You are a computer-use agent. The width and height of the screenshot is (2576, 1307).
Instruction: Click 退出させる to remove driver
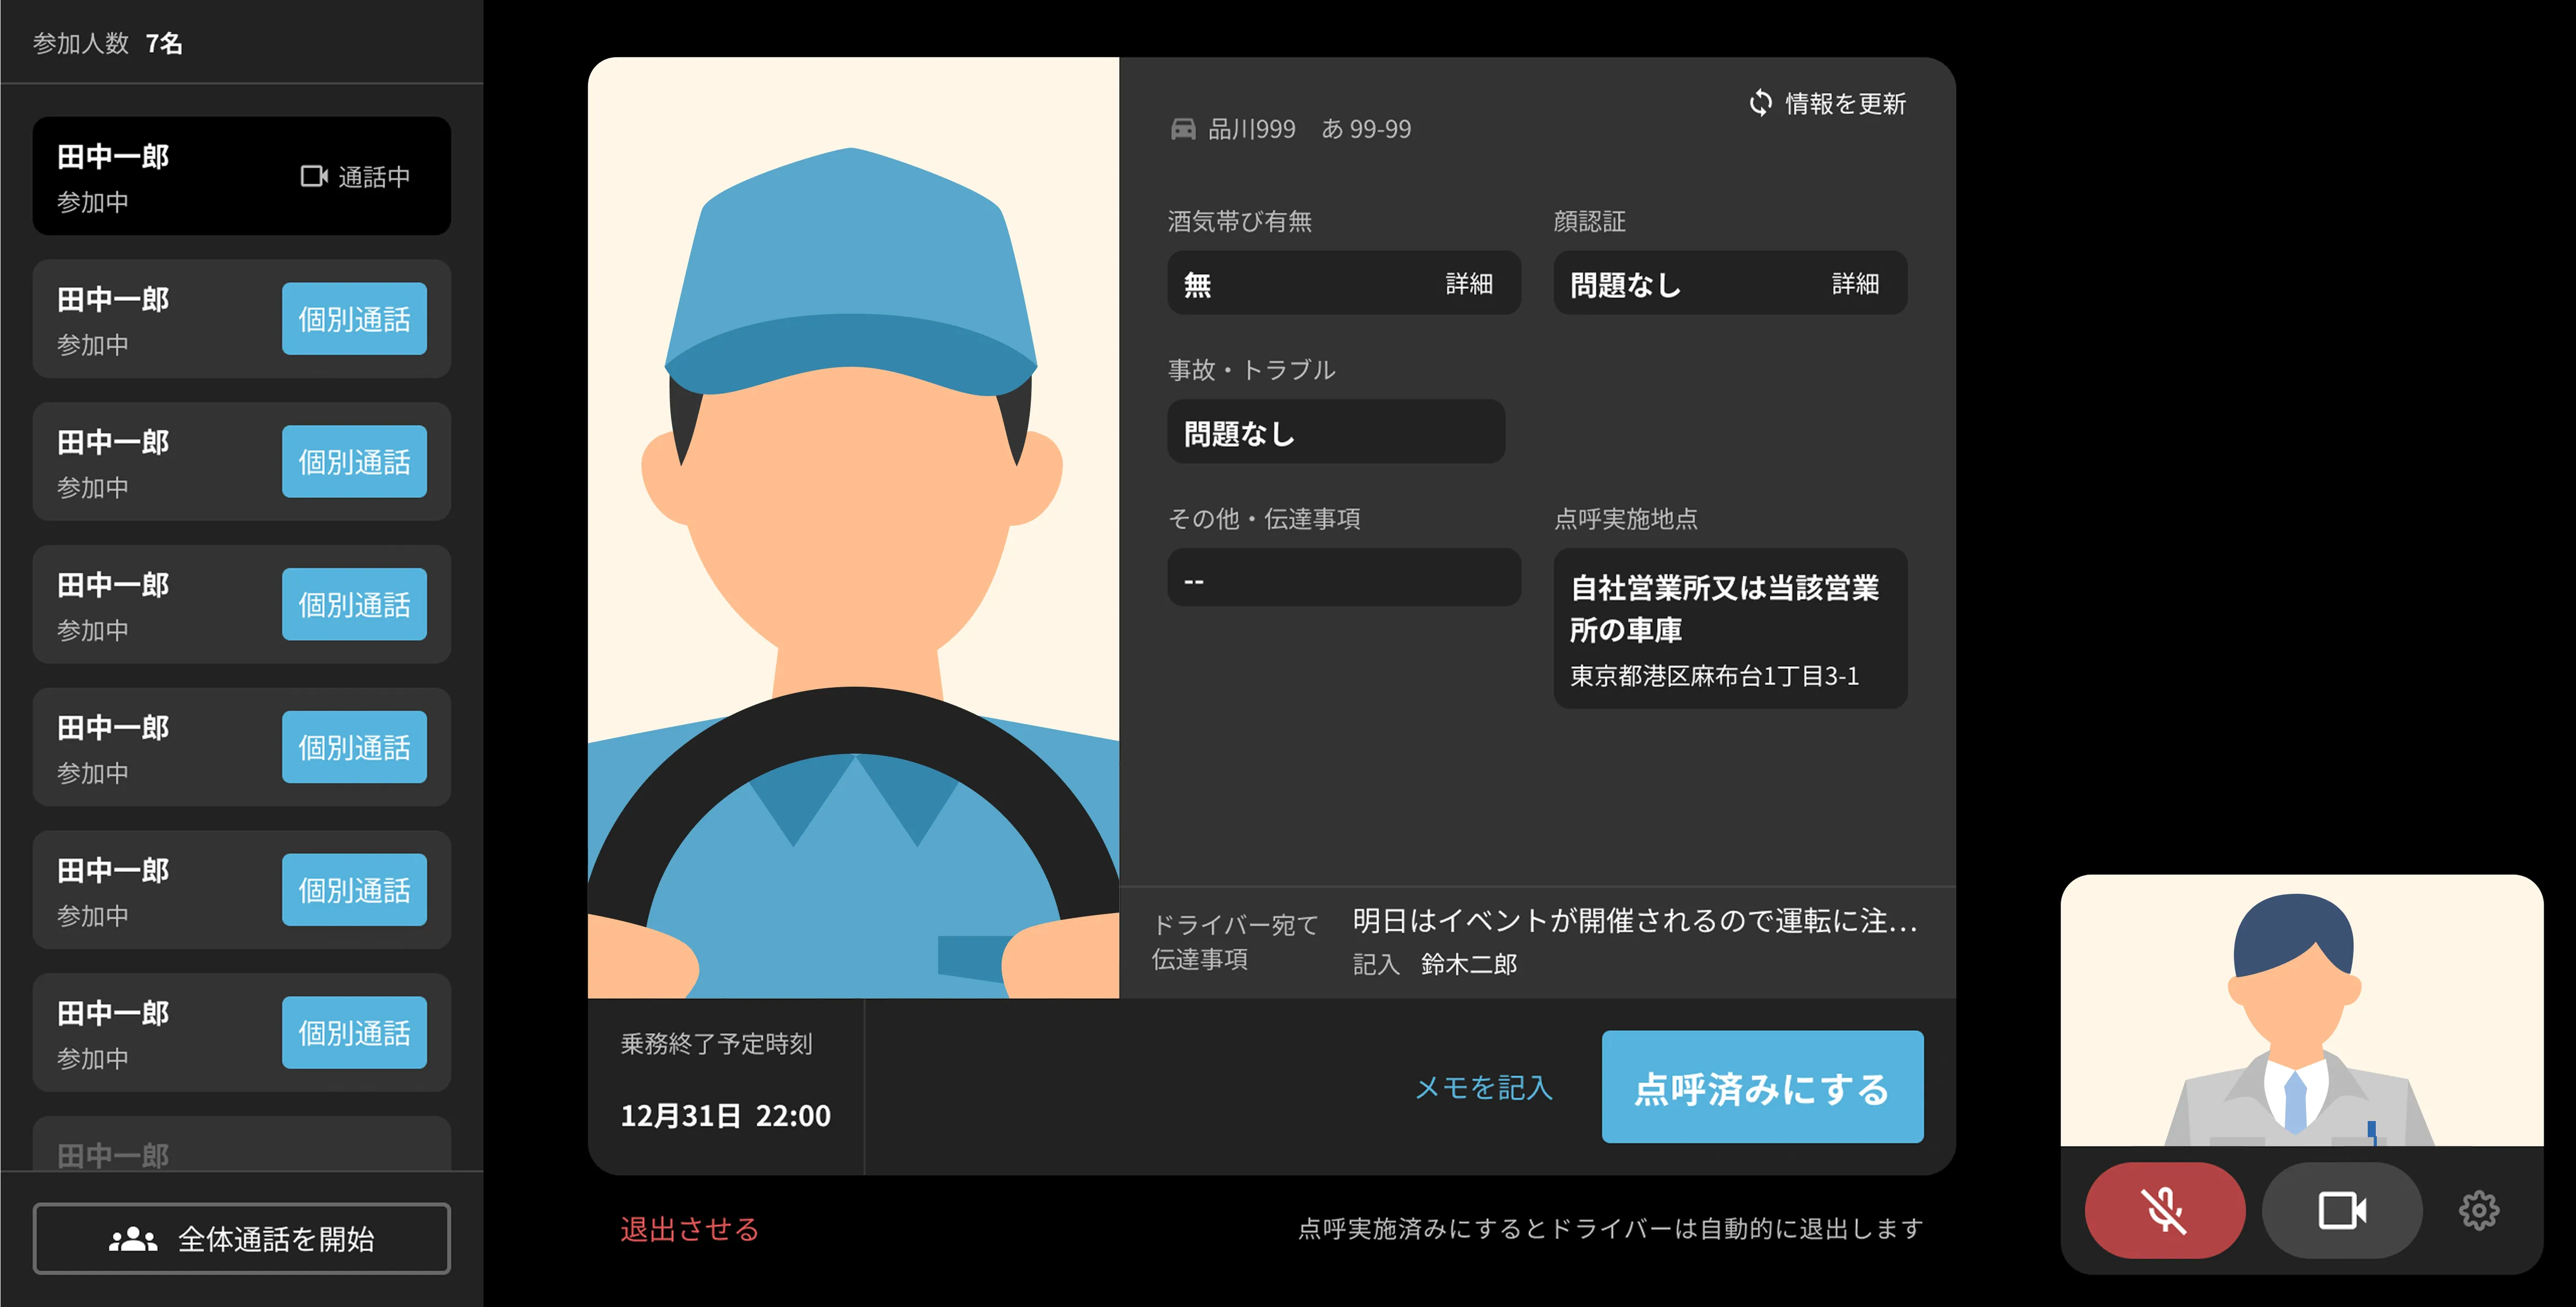[689, 1228]
